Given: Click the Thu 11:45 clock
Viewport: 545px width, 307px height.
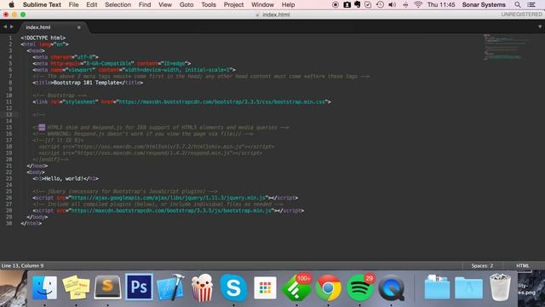Looking at the screenshot, I should 441,4.
